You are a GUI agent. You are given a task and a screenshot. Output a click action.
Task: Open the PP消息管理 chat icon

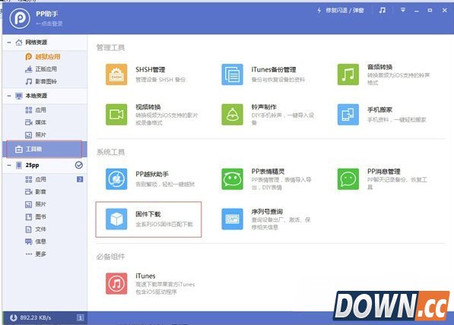coord(348,179)
